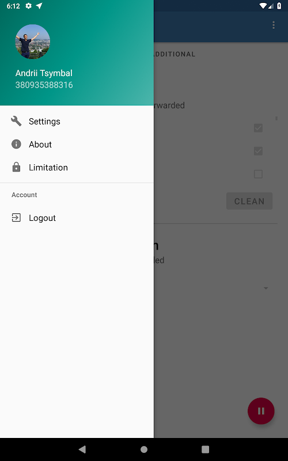Tap the location arrow status icon
Image resolution: width=288 pixels, height=461 pixels.
(39, 6)
